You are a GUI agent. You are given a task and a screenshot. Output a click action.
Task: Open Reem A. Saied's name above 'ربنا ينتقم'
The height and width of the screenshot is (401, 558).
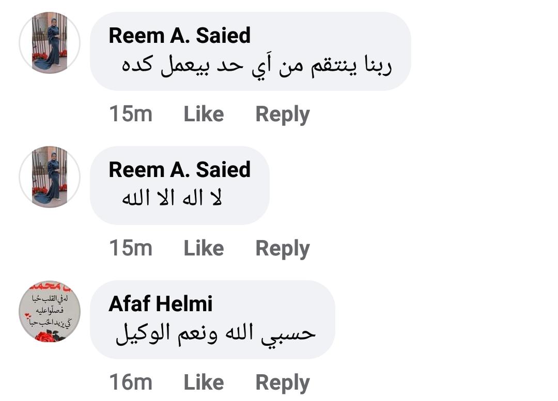pos(179,36)
